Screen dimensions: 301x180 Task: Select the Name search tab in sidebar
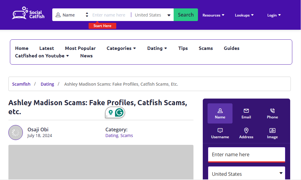tap(220, 113)
